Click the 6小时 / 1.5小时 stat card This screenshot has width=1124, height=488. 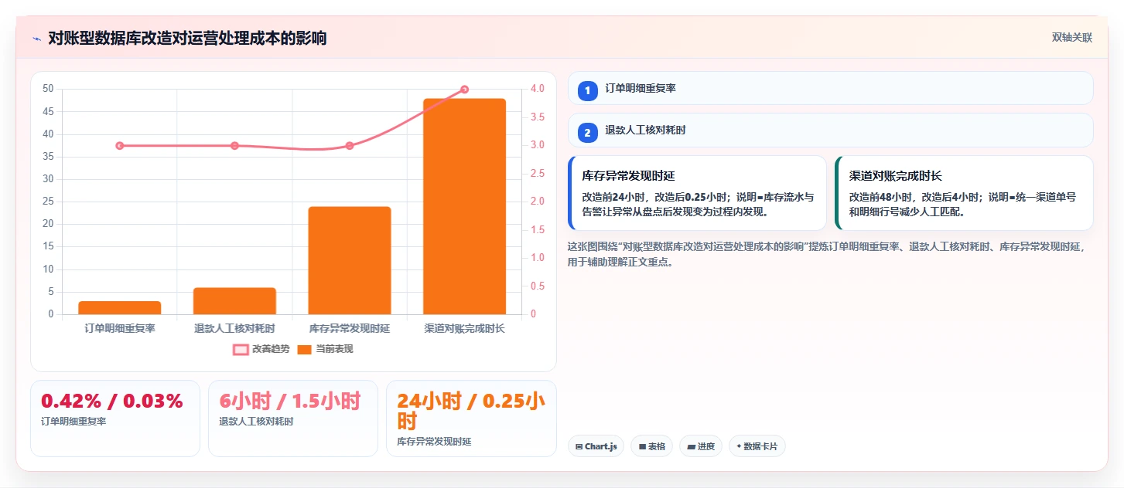coord(293,418)
